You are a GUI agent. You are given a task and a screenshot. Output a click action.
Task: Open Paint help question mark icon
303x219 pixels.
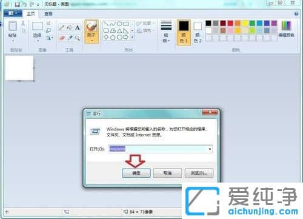click(x=296, y=14)
